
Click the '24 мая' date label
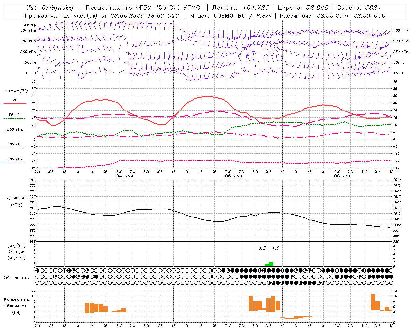point(124,176)
